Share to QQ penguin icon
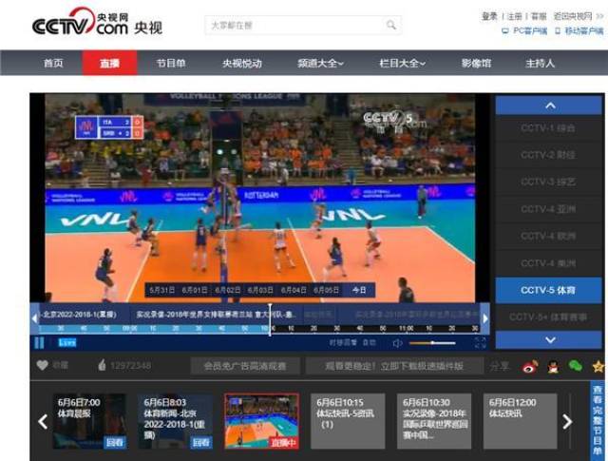The width and height of the screenshot is (608, 461). [x=553, y=366]
